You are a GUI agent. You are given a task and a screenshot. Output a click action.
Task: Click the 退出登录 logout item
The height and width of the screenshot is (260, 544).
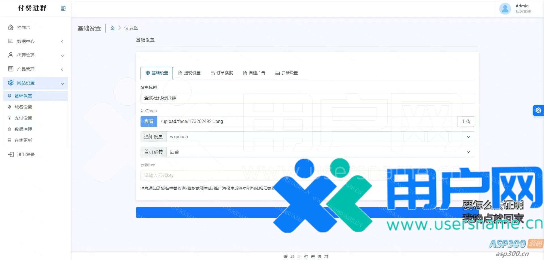pos(25,155)
